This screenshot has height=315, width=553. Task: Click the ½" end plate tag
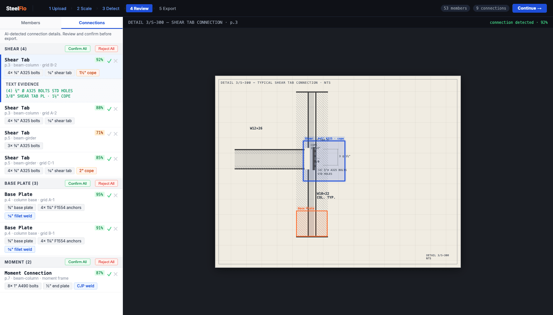[58, 286]
